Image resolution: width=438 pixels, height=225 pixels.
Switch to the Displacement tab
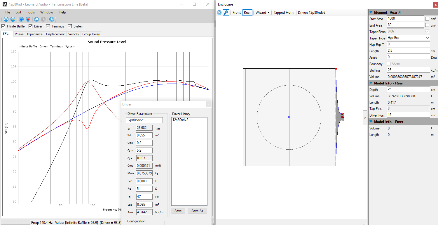point(55,34)
